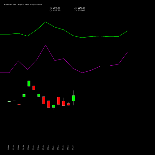Click the closing value C: 204.35
155x155 pixels.
pos(55,8)
